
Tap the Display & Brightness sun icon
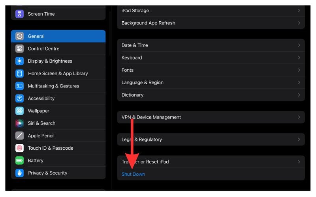(x=19, y=61)
